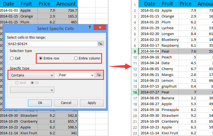
Task: Close the Select Specific Cells dialog
Action: (x=100, y=28)
